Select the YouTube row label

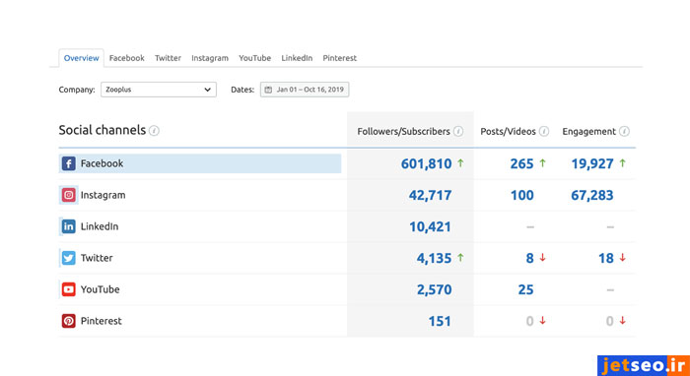tap(100, 289)
